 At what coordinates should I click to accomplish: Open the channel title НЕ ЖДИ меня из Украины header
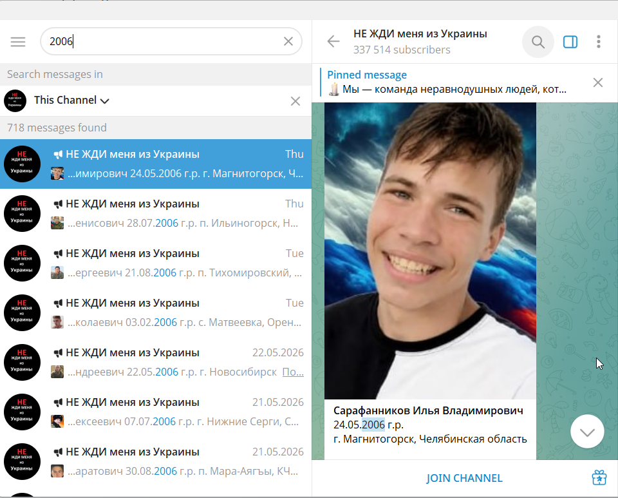click(420, 34)
